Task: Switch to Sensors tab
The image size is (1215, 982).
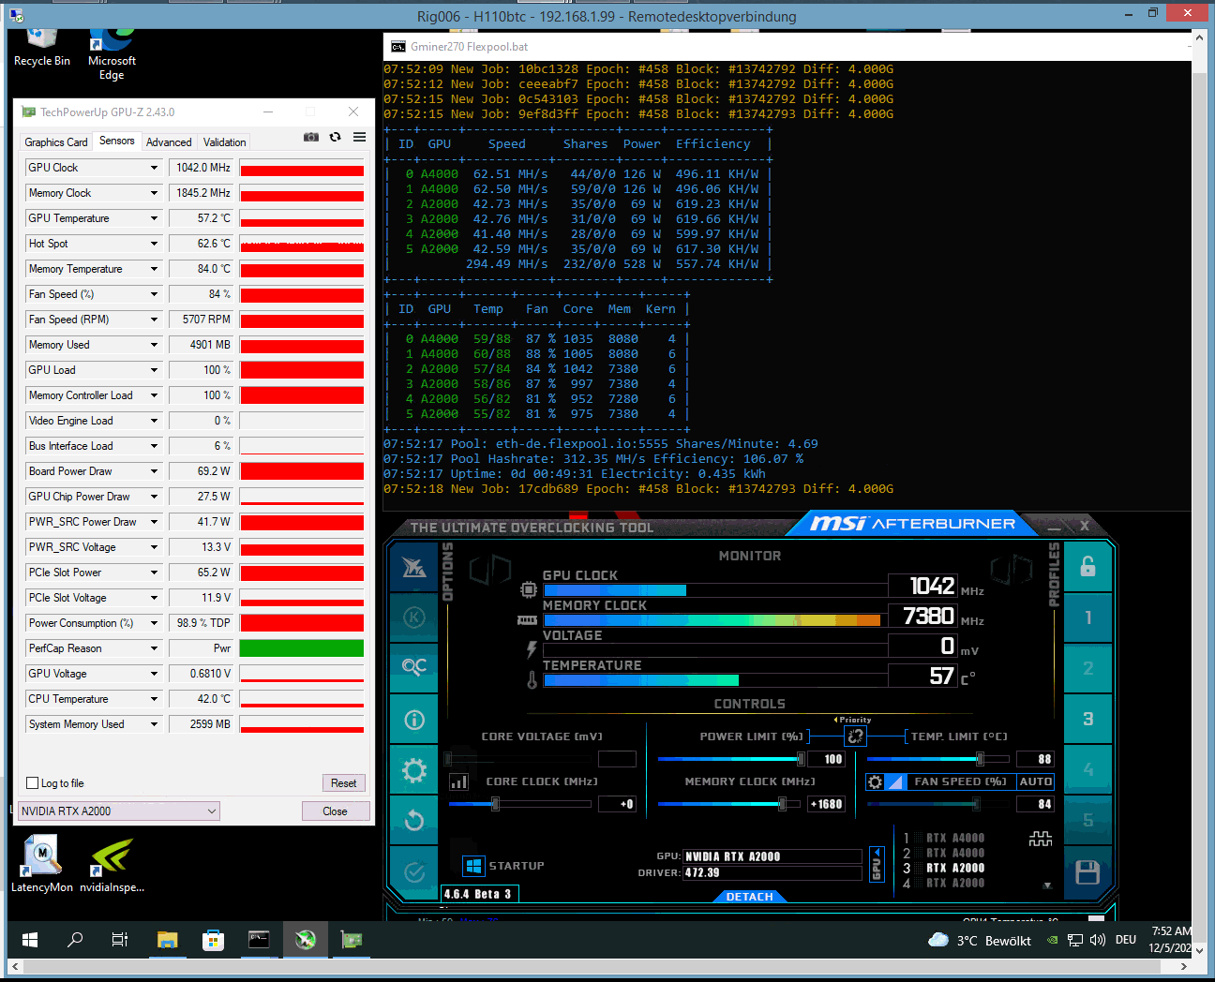Action: [117, 141]
